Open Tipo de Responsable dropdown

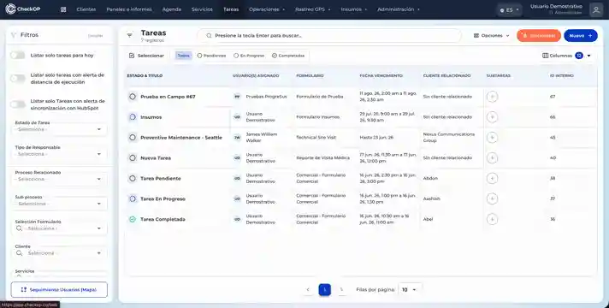point(59,154)
